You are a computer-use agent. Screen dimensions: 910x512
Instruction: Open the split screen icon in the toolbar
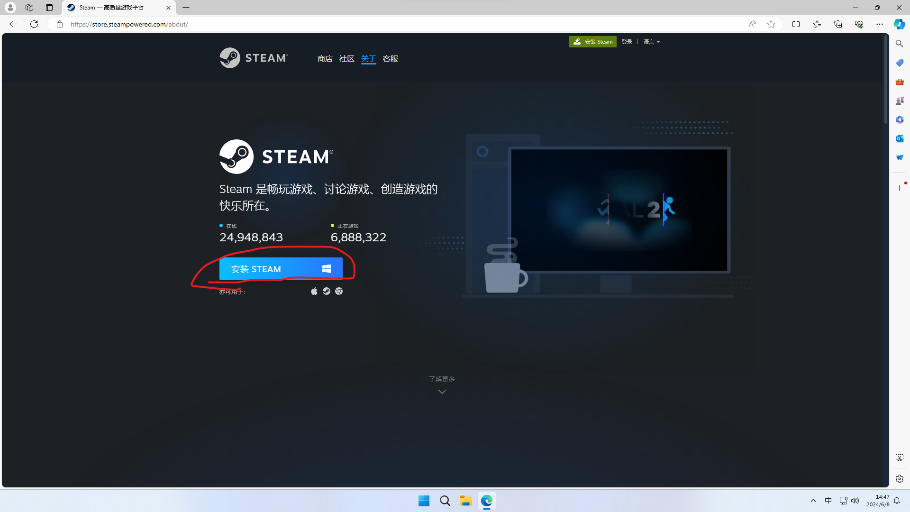[796, 24]
